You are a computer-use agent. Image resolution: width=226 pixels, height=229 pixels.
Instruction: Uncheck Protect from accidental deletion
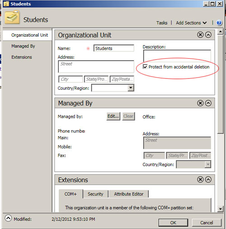[145, 67]
